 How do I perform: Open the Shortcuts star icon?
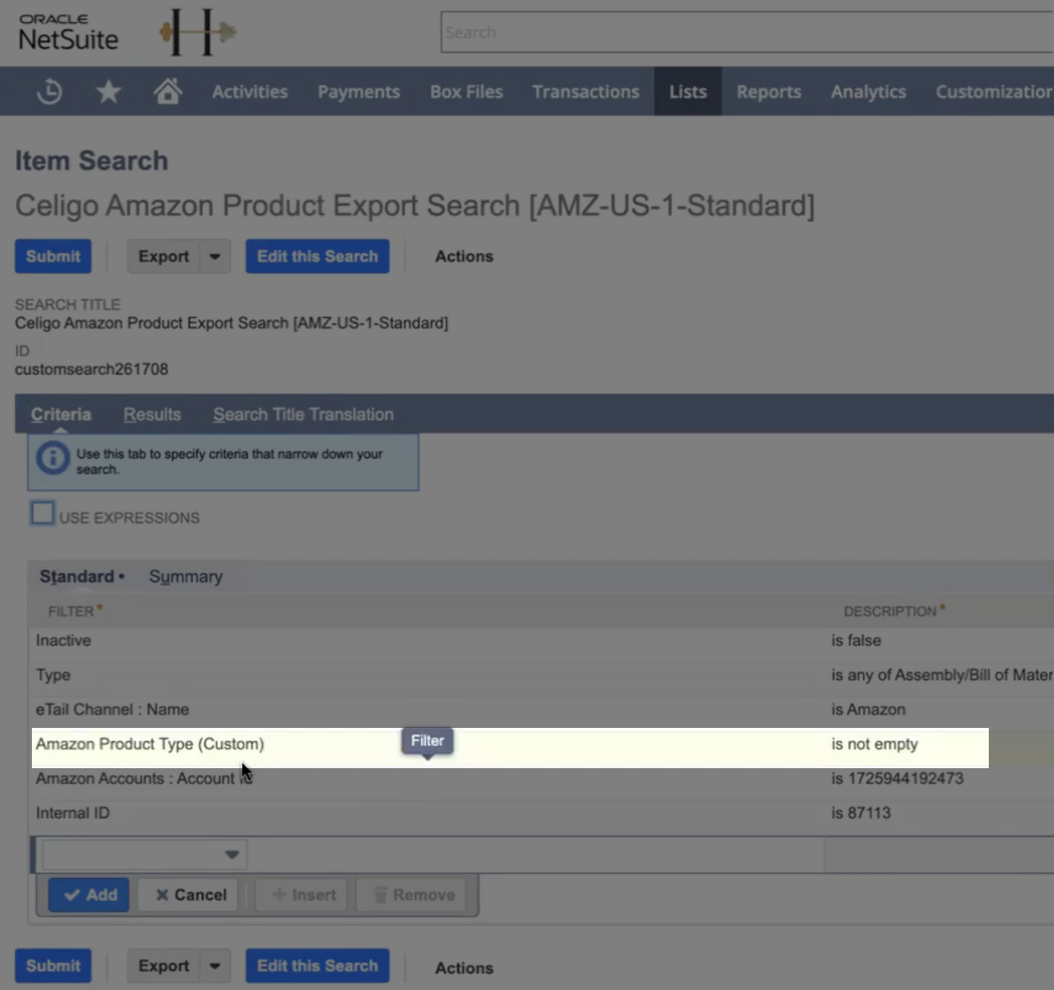(108, 92)
